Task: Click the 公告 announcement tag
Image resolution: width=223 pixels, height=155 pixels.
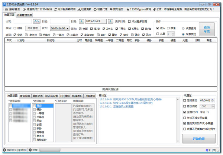Action: (154, 9)
